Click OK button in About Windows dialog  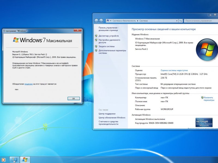pos(74,99)
